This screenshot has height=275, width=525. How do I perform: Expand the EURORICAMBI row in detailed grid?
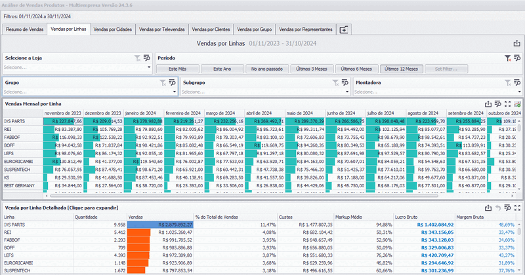(x=38, y=263)
